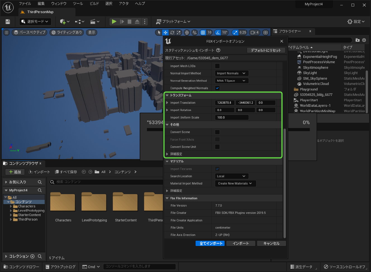Click the save icon in main toolbar
The height and width of the screenshot is (272, 371).
click(8, 22)
